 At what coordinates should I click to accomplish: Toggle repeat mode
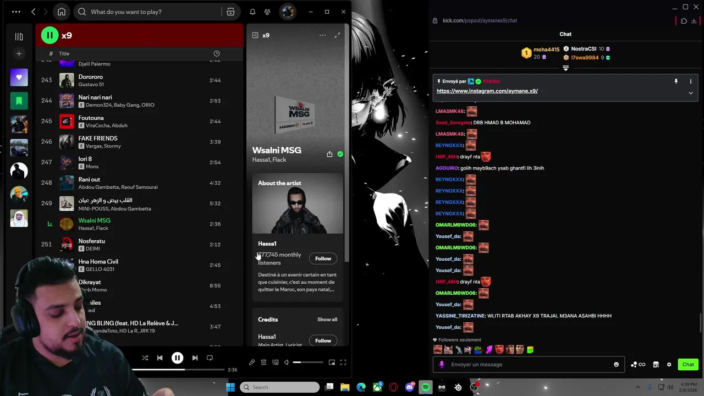210,358
